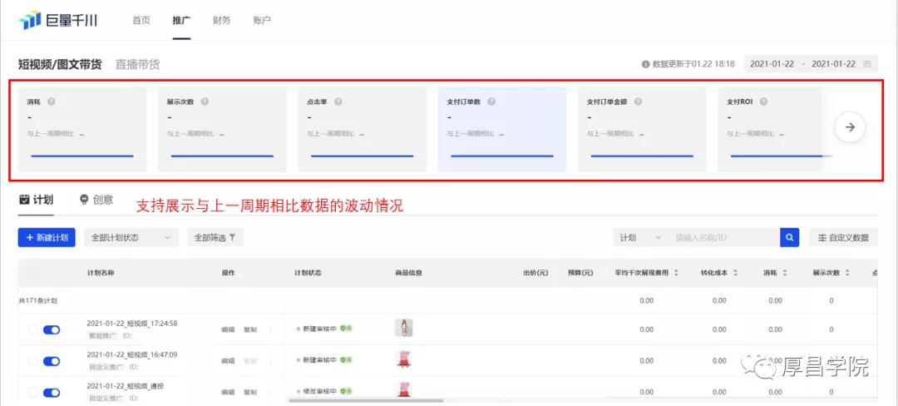Focus the 请输入名称/ID search field

(x=724, y=237)
